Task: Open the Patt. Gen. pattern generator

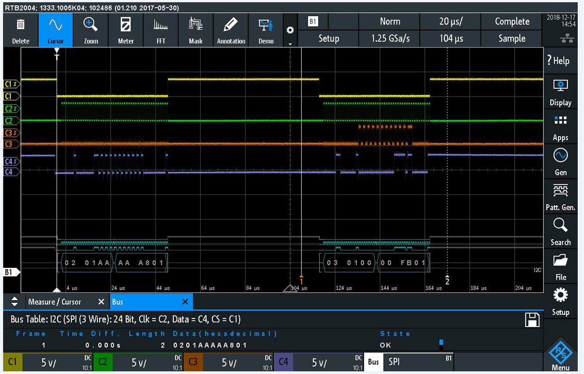Action: pyautogui.click(x=560, y=196)
